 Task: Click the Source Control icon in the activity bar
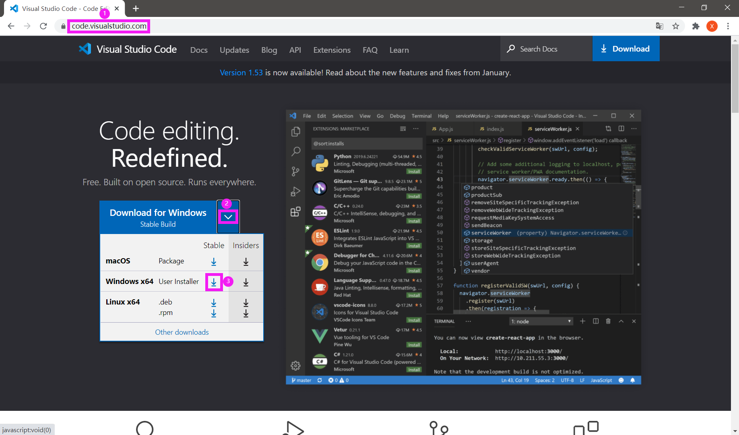click(x=296, y=172)
